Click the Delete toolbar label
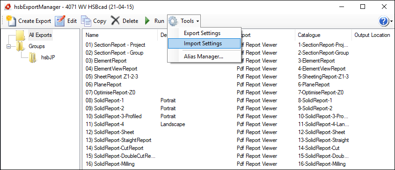The height and width of the screenshot is (170, 395). 130,21
